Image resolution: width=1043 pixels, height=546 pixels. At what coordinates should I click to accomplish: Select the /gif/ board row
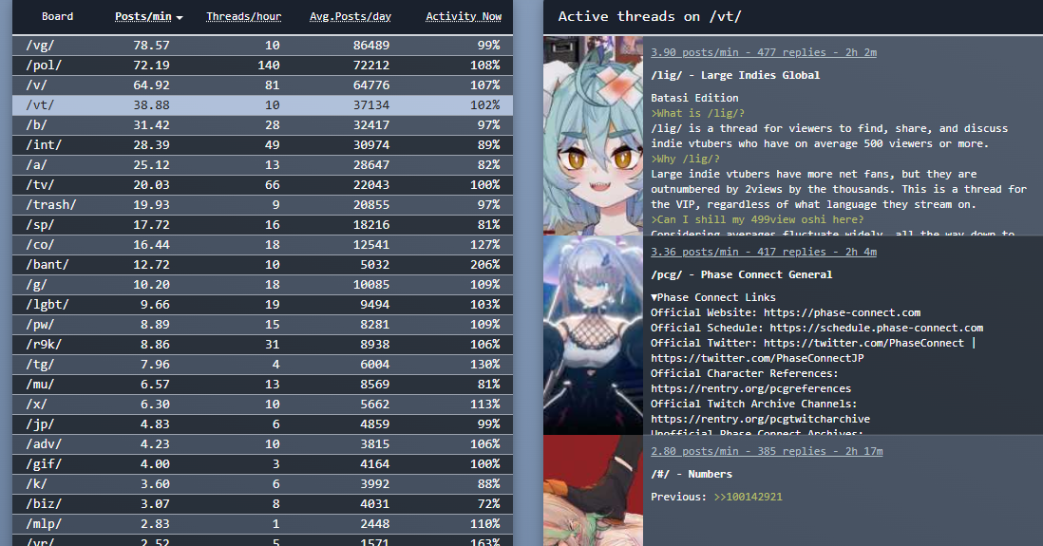point(263,464)
